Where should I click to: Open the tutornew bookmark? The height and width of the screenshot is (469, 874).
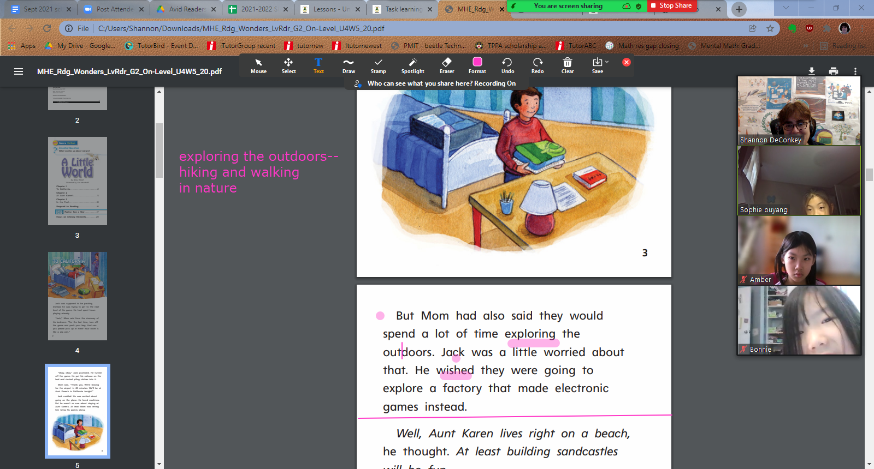pyautogui.click(x=304, y=46)
